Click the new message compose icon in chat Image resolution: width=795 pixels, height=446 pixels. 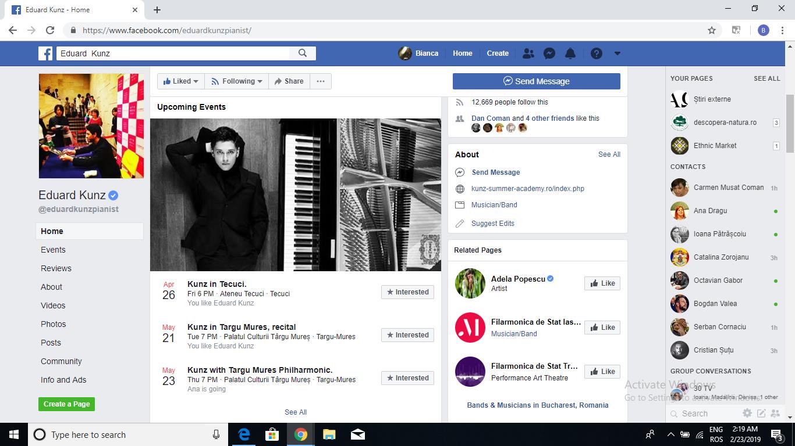coord(761,413)
